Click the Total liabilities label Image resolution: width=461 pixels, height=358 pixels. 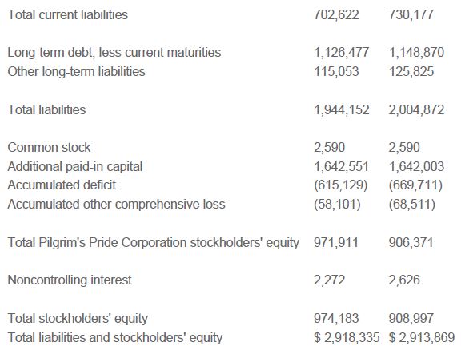tap(46, 109)
